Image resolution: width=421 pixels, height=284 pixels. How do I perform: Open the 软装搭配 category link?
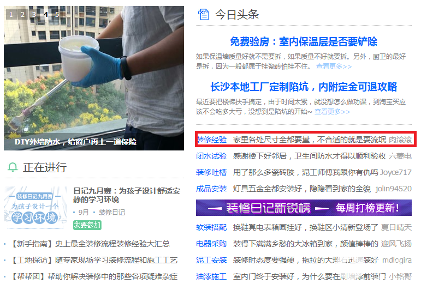[211, 227]
